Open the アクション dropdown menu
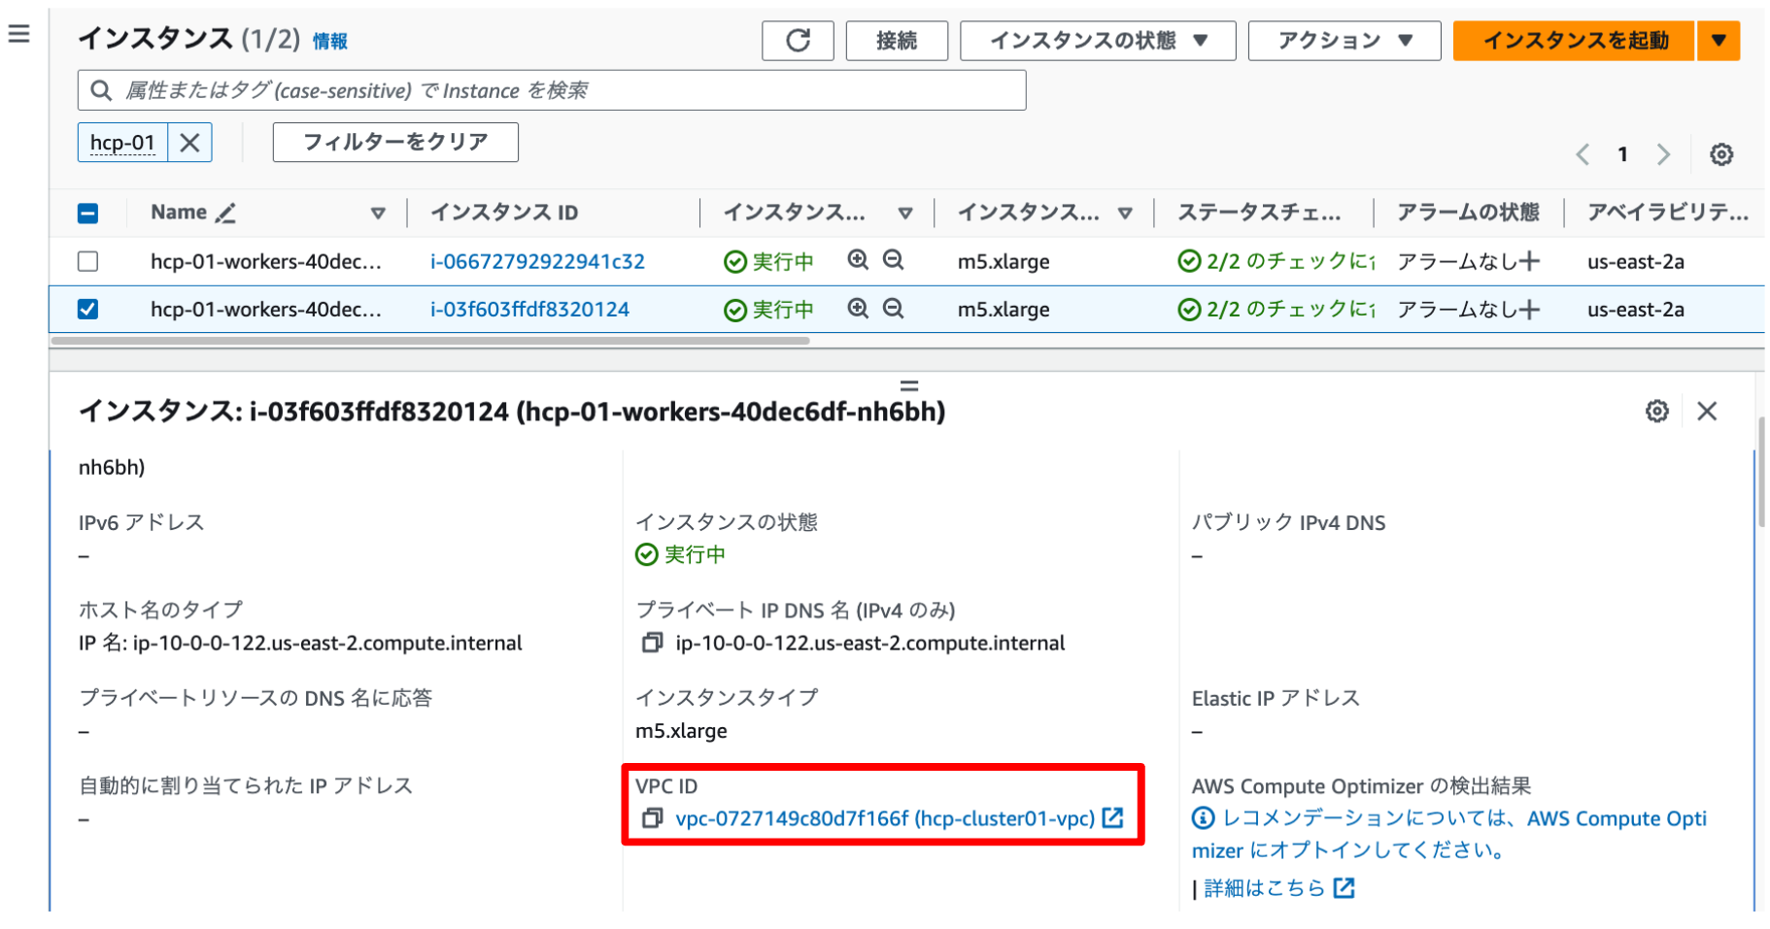Screen dimensions: 1770x929 (1345, 41)
